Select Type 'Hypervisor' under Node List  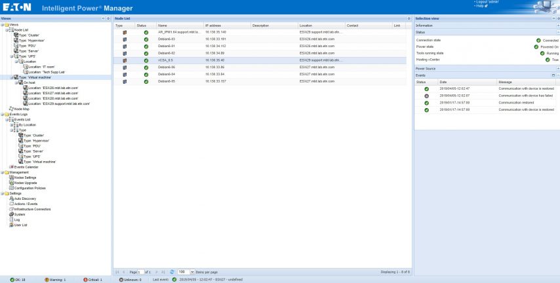(34, 41)
